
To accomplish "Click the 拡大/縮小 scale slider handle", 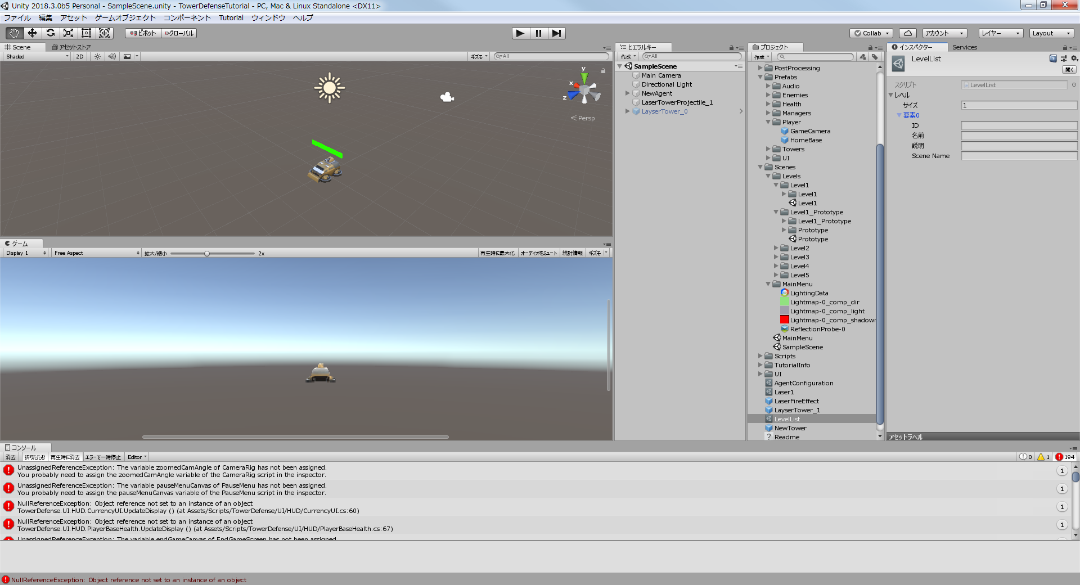I will pos(207,254).
